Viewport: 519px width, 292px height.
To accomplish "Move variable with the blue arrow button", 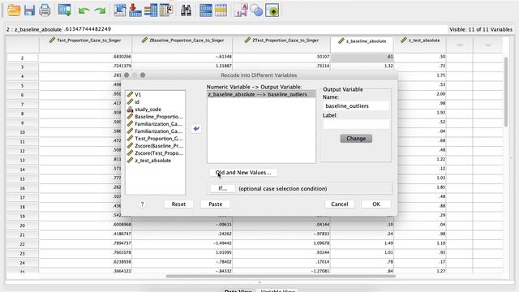I will pyautogui.click(x=196, y=128).
